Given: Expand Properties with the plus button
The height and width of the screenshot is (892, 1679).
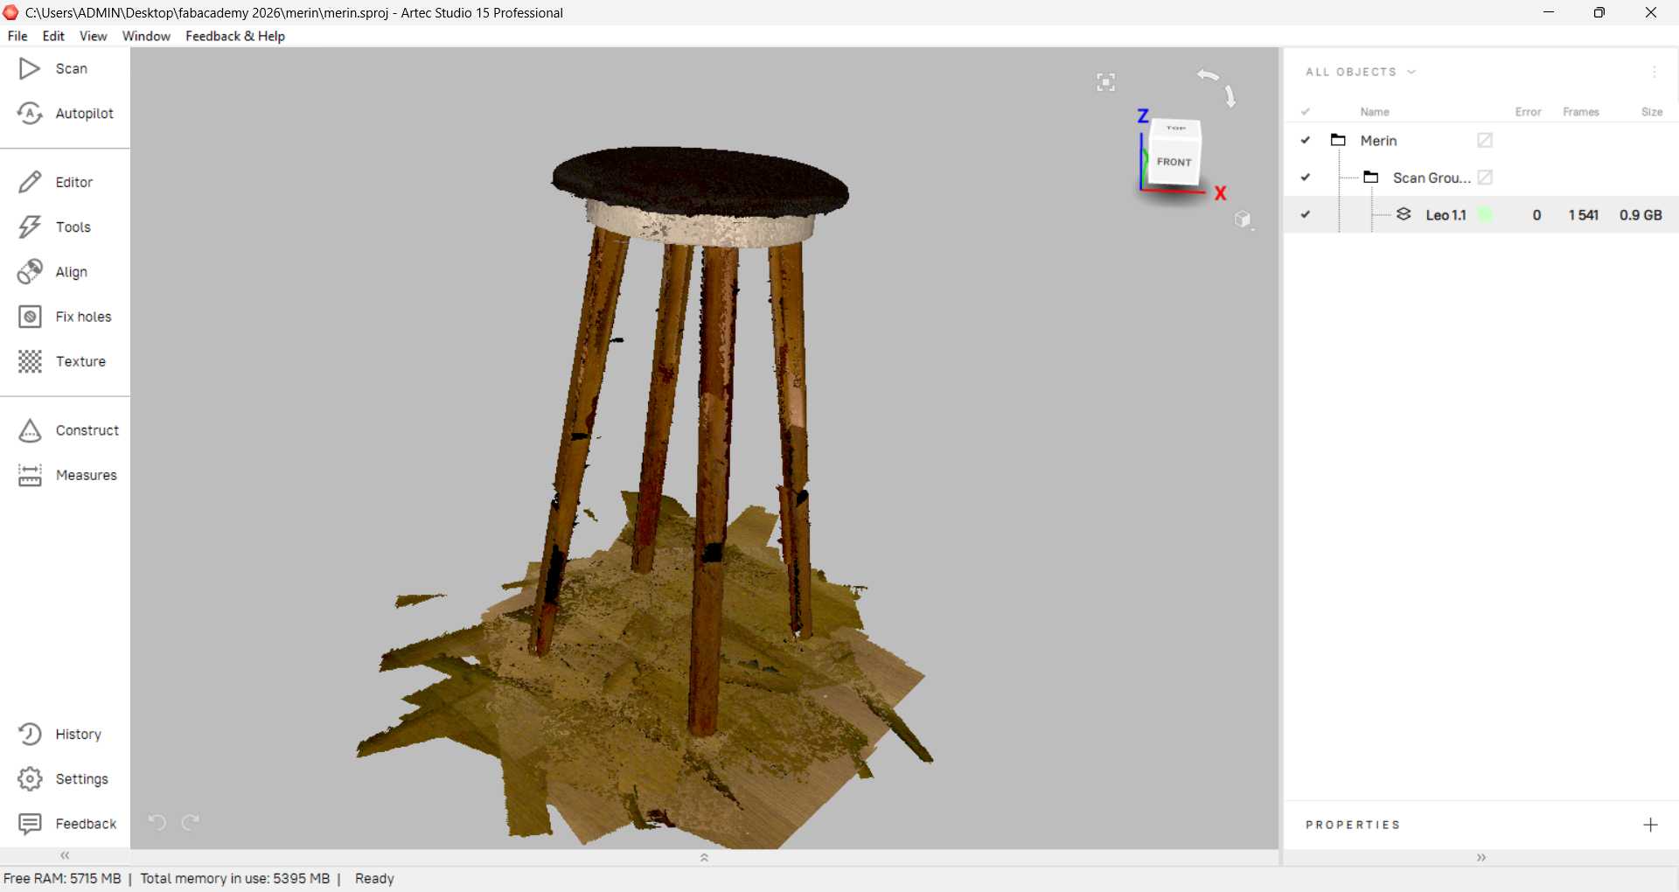Looking at the screenshot, I should pyautogui.click(x=1650, y=825).
